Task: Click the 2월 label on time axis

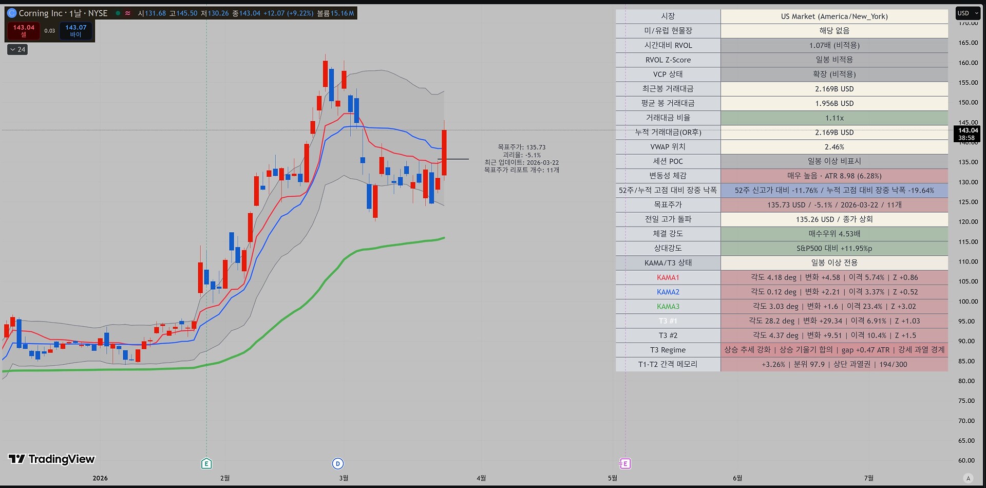Action: pyautogui.click(x=225, y=478)
